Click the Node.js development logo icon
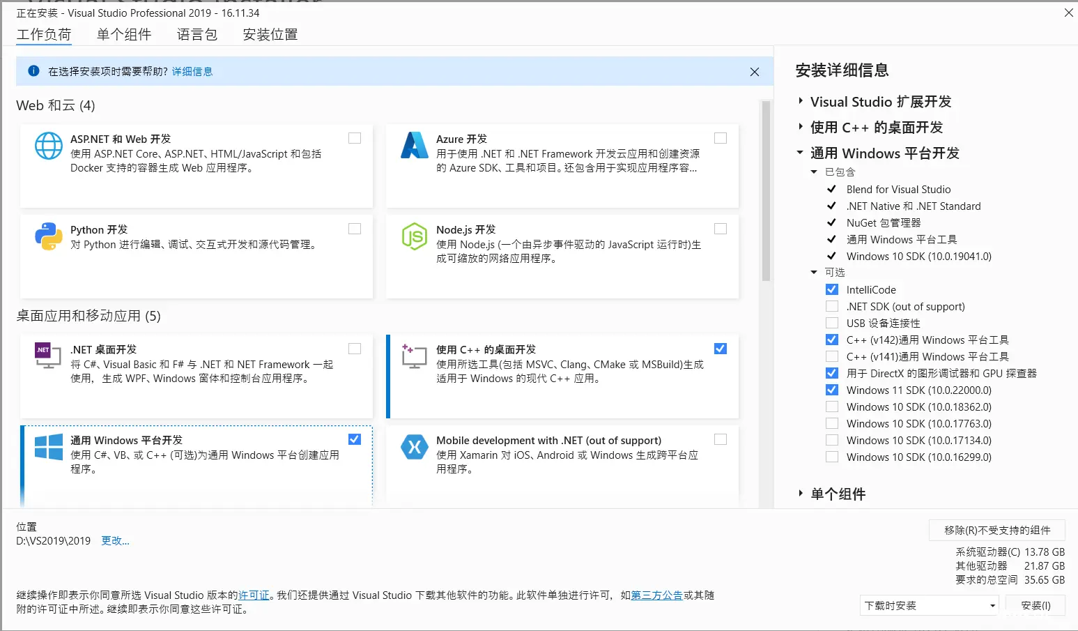This screenshot has width=1078, height=631. pyautogui.click(x=415, y=236)
